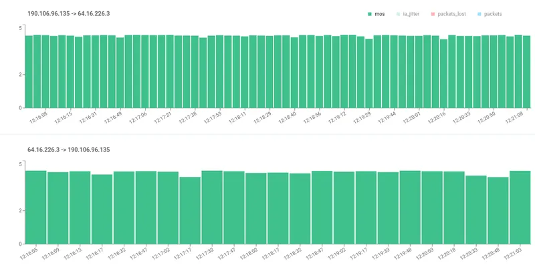
Task: Select the 12:18:32 bar in the bottom chart
Action: tap(300, 208)
